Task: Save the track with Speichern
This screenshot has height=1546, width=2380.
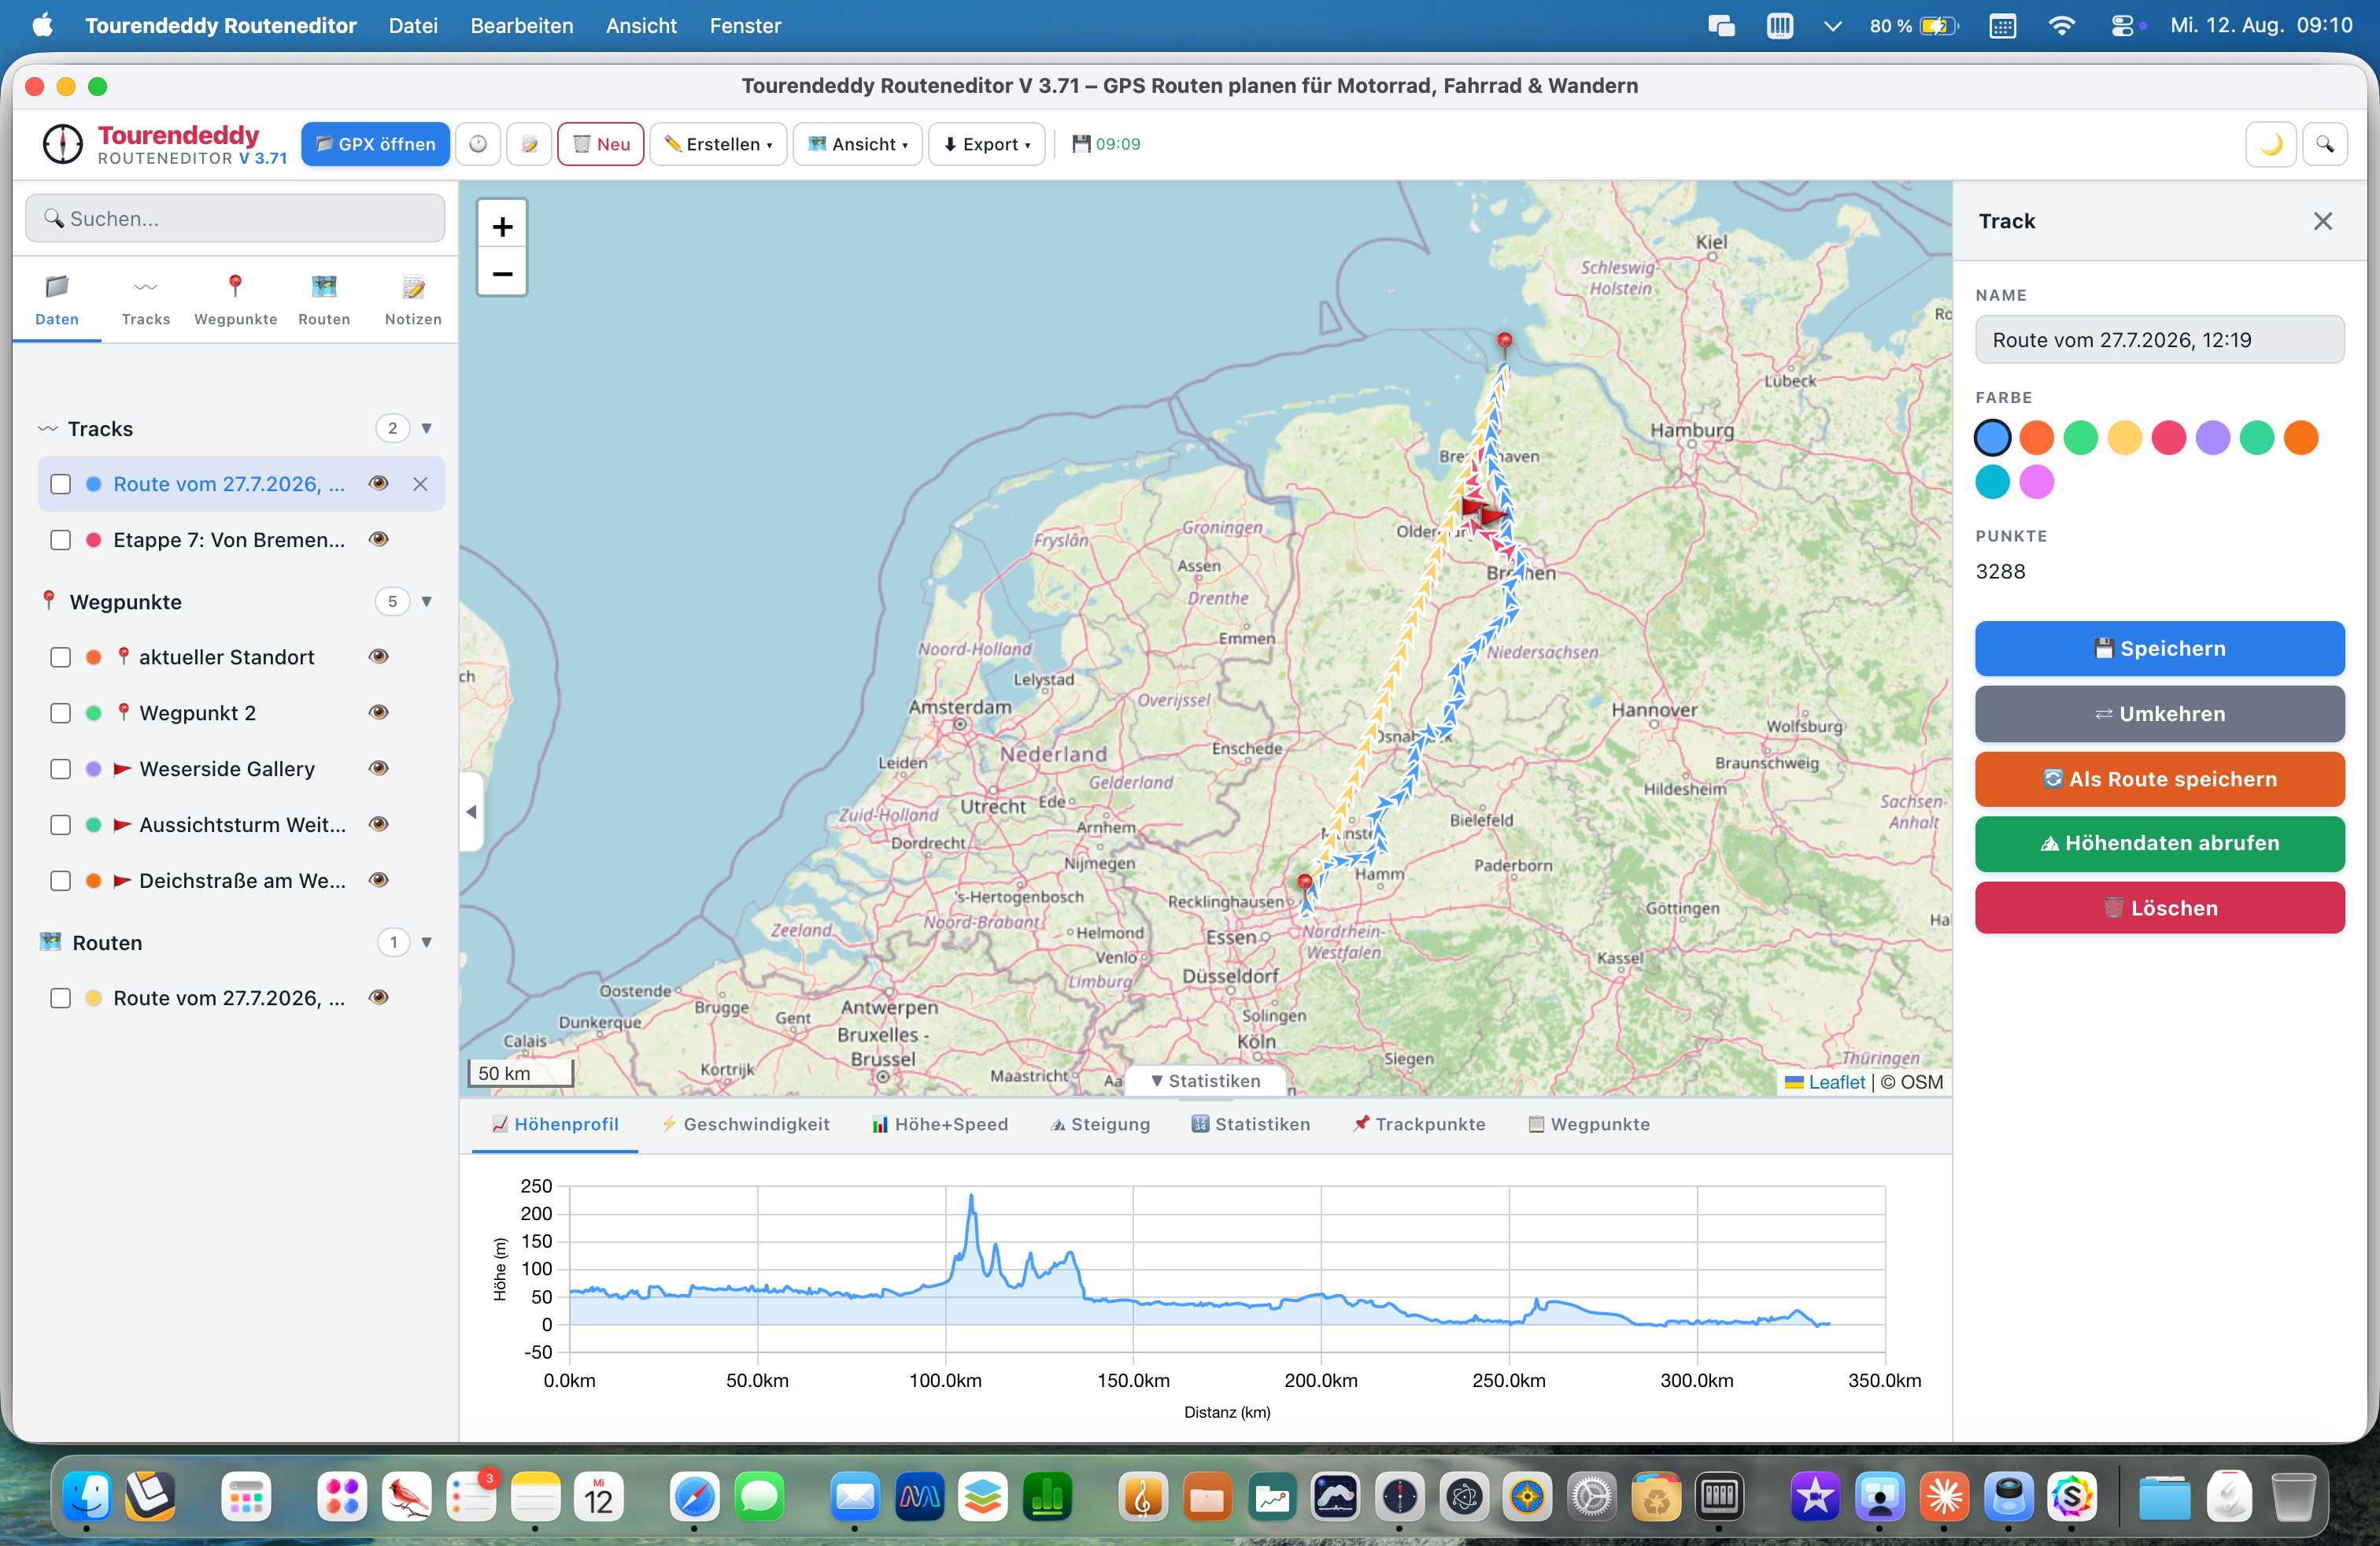Action: (x=2159, y=648)
